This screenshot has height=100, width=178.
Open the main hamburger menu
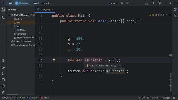click(x=10, y=3)
